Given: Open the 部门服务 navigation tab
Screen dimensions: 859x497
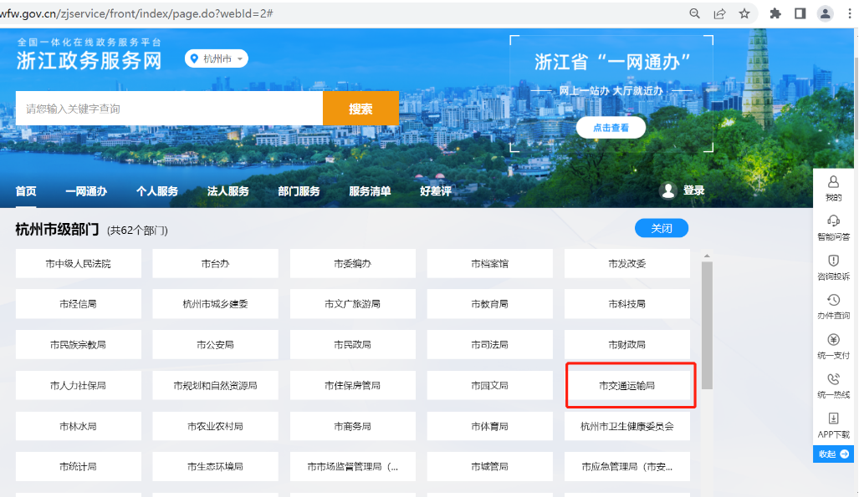Looking at the screenshot, I should coord(299,191).
